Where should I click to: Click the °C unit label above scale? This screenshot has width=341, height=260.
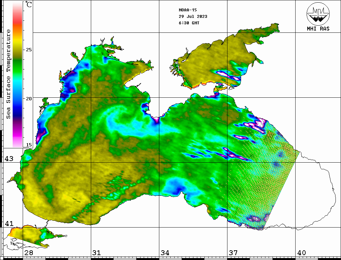(29, 6)
